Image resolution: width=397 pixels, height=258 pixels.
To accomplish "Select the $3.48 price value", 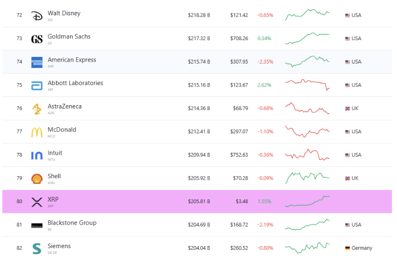I will (x=242, y=201).
